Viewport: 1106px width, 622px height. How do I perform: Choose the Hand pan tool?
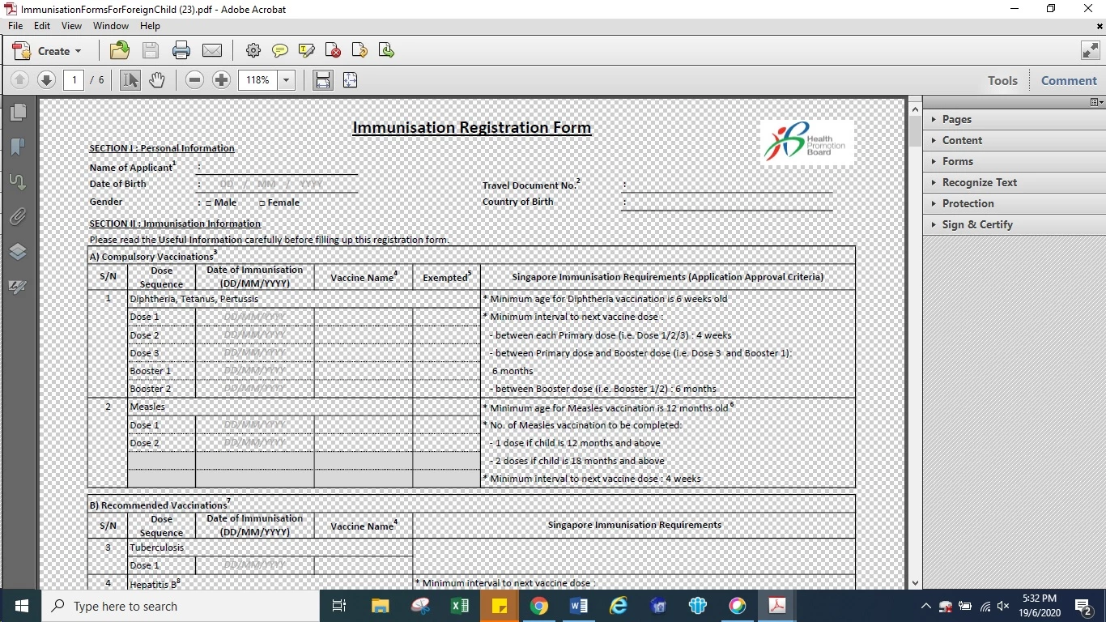pyautogui.click(x=157, y=80)
